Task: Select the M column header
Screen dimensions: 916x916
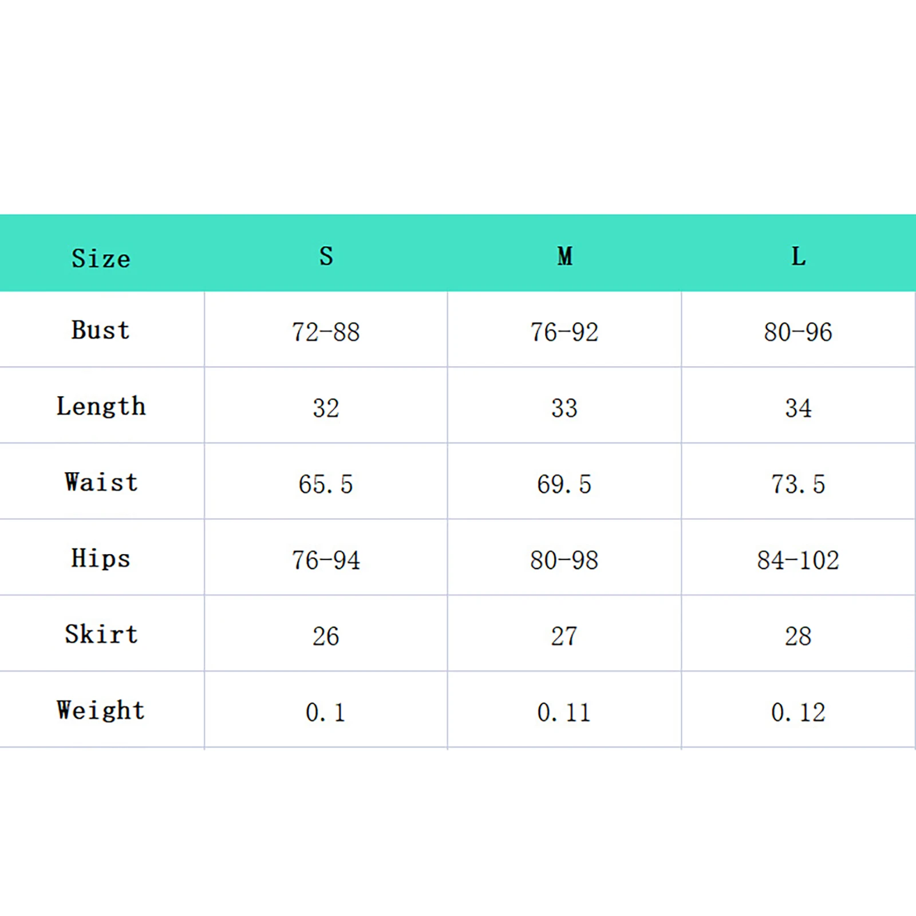Action: click(564, 256)
